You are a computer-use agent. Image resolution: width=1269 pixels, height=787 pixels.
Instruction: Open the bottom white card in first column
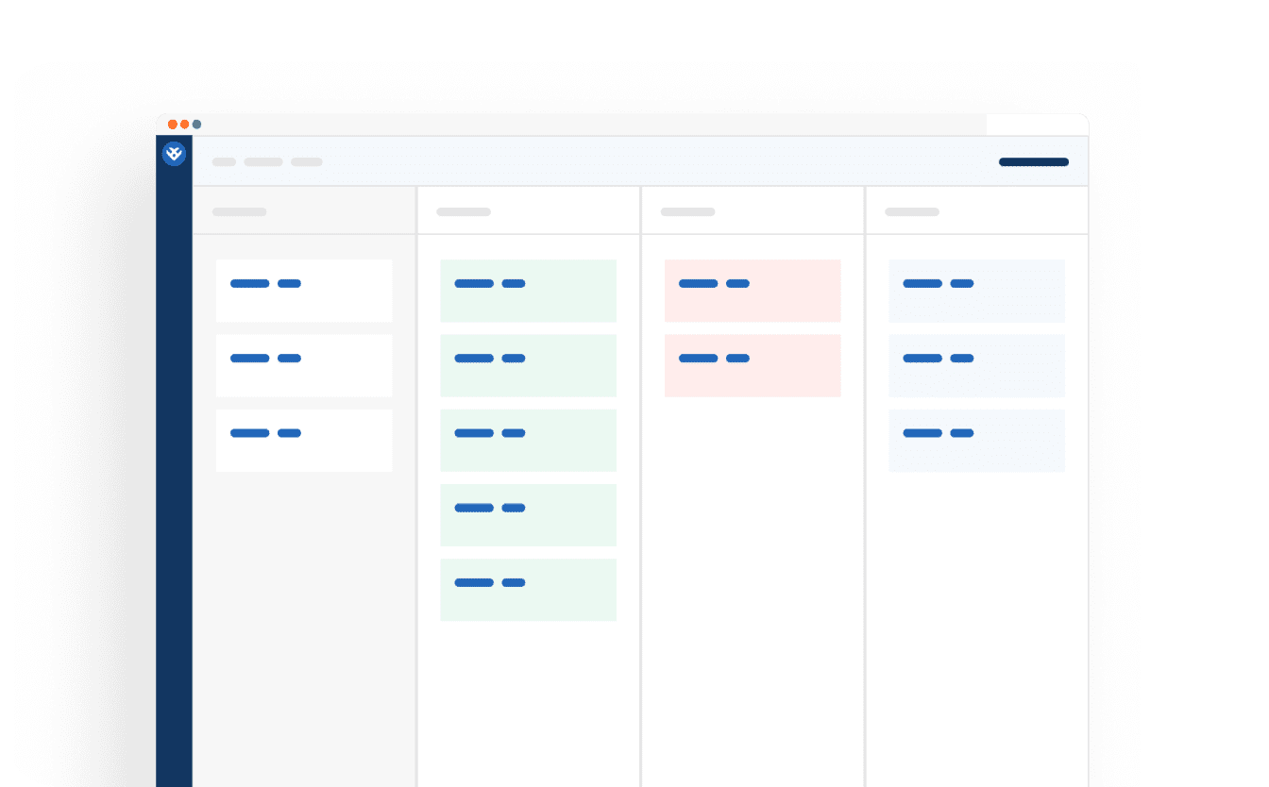tap(304, 440)
